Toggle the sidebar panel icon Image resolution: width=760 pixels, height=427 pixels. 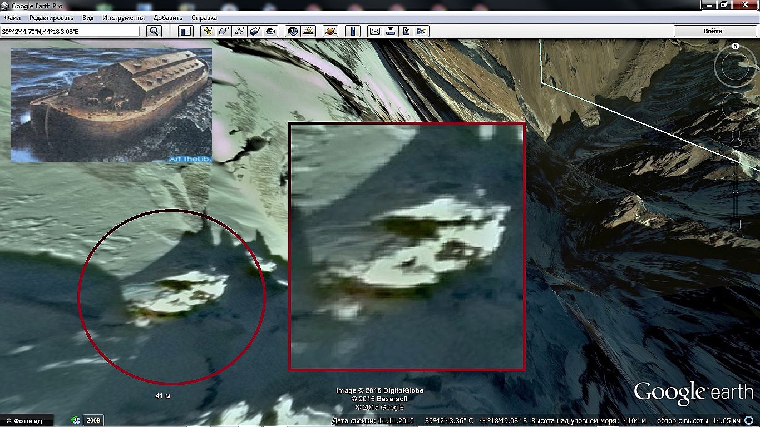pos(185,31)
